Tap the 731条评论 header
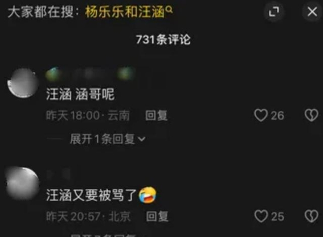Screen dimensions: 323x237 pos(163,39)
